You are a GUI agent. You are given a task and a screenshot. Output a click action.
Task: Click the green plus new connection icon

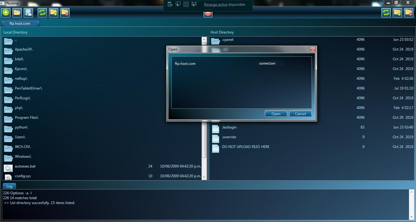tap(6, 12)
